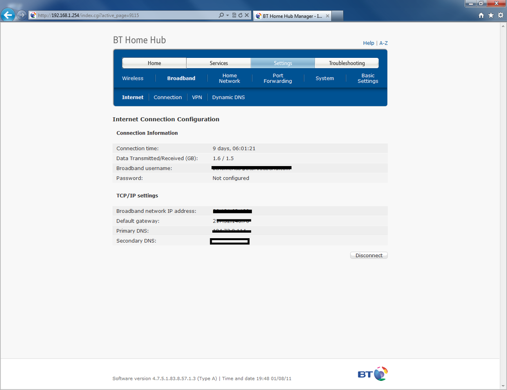507x390 pixels.
Task: Switch to the Services tab
Action: pyautogui.click(x=219, y=63)
